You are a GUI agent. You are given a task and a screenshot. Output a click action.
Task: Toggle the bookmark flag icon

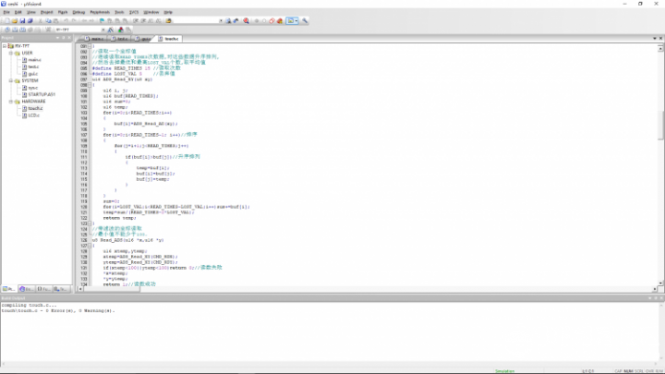[x=102, y=20]
